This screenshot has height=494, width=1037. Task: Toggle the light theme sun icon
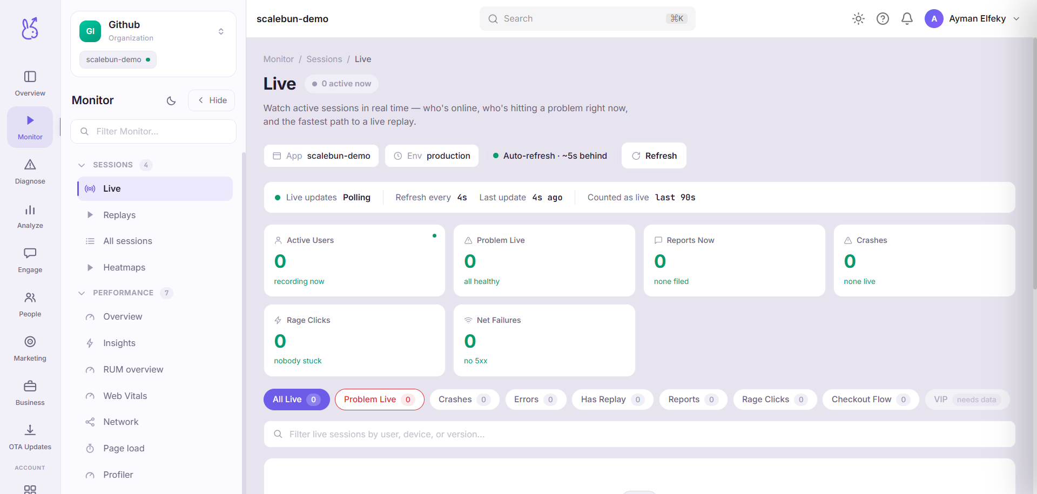[x=858, y=19]
